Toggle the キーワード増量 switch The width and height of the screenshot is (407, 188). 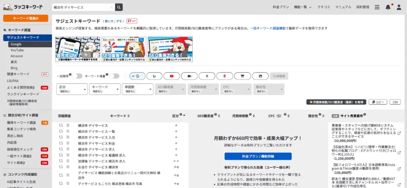(x=114, y=76)
